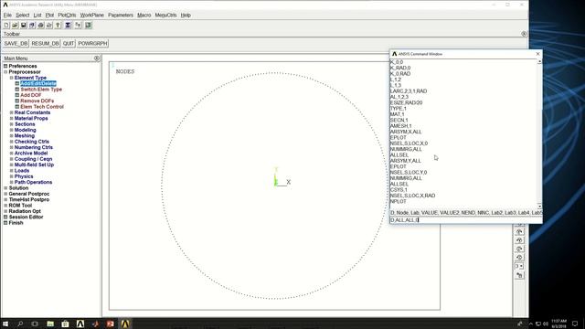Viewport: 585px width, 329px height.
Task: Open Windows Start menu
Action: click(x=5, y=324)
